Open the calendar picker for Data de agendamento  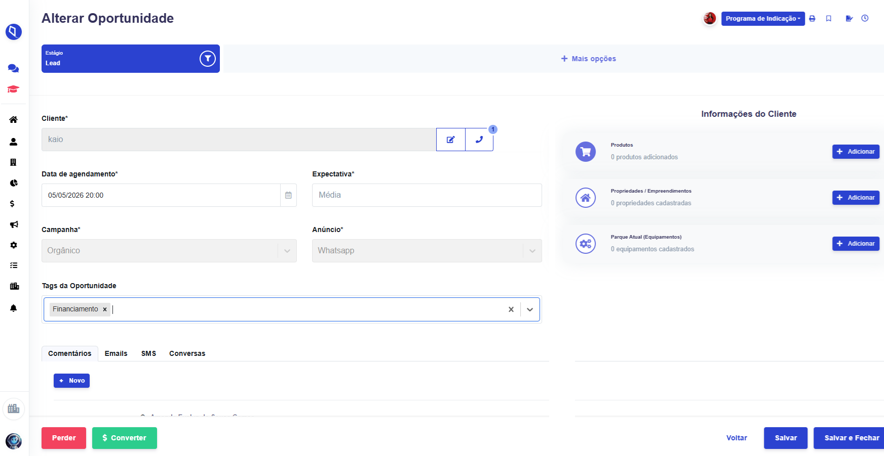coord(288,195)
